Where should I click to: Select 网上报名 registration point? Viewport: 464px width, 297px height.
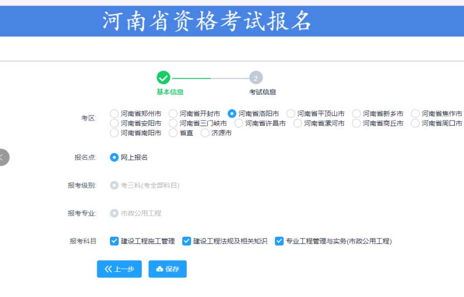115,157
